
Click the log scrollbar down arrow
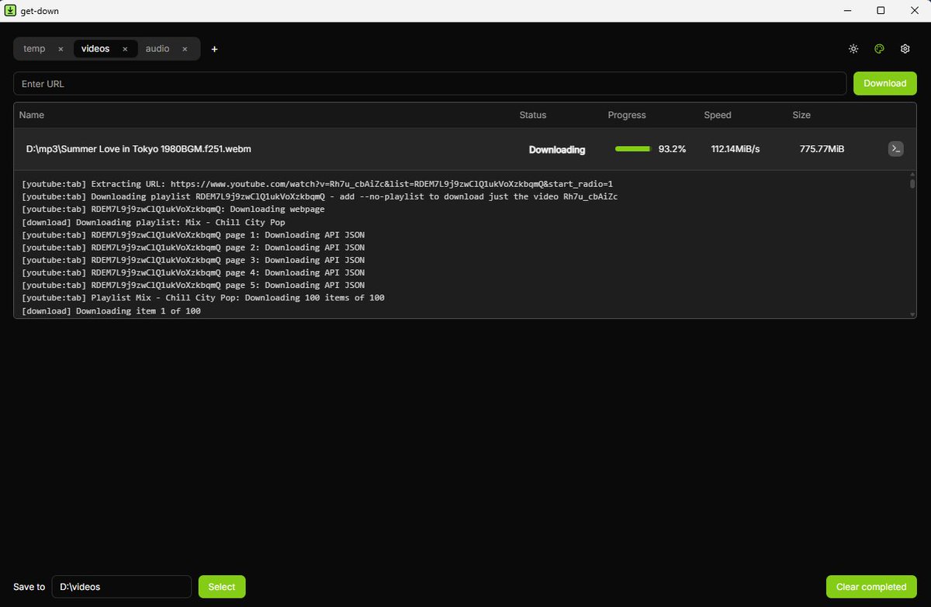click(x=912, y=314)
